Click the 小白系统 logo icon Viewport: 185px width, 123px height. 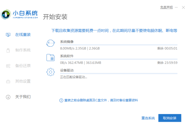(6, 15)
